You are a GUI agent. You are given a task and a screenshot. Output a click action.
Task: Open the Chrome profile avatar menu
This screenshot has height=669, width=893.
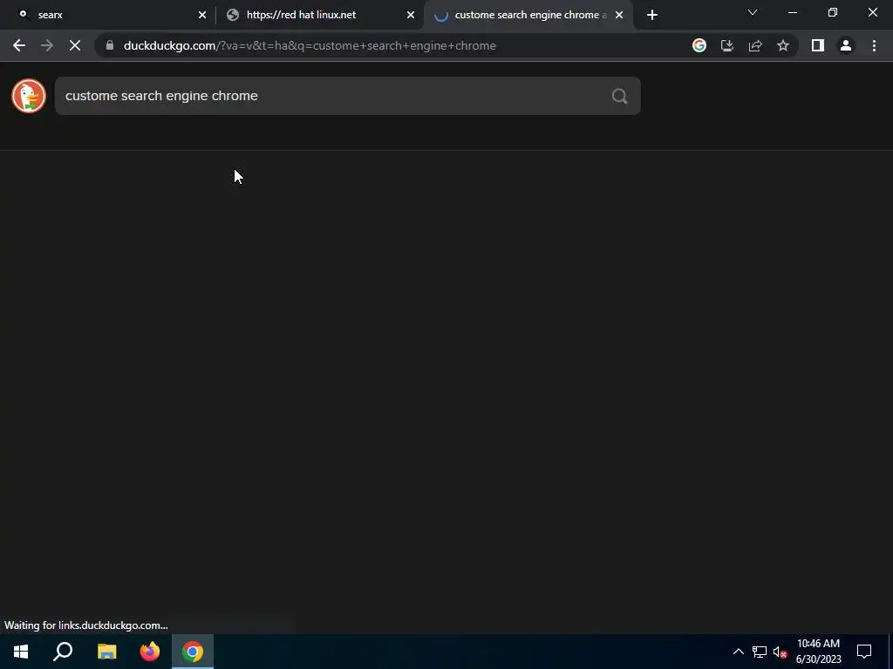[846, 45]
